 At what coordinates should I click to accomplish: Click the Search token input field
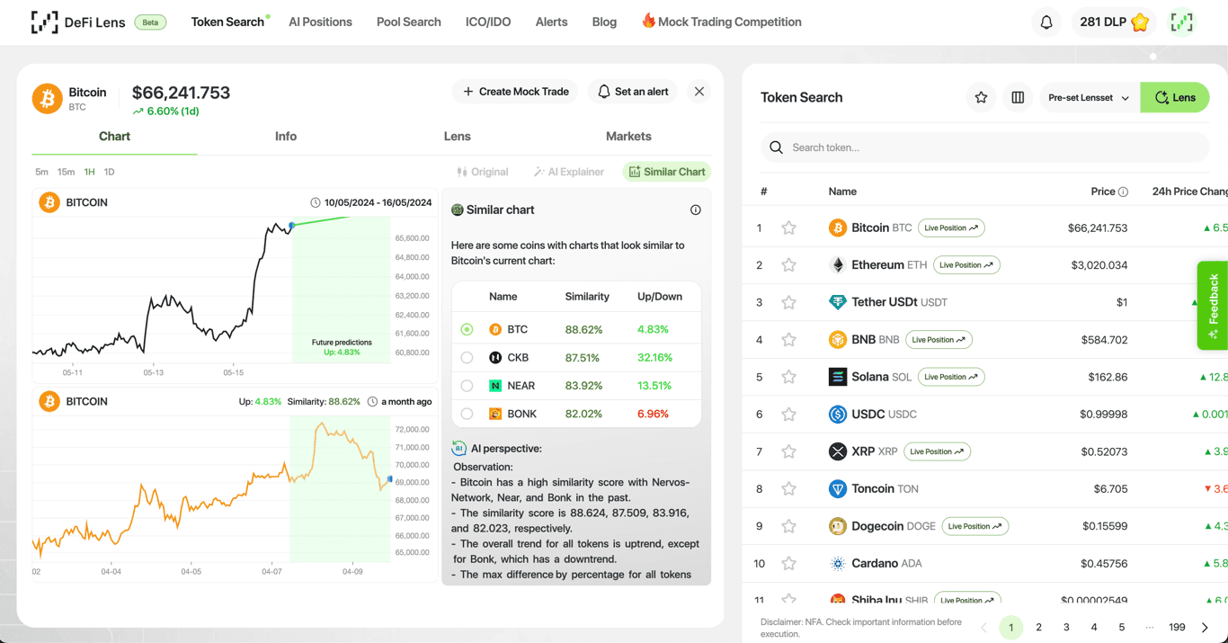point(899,147)
